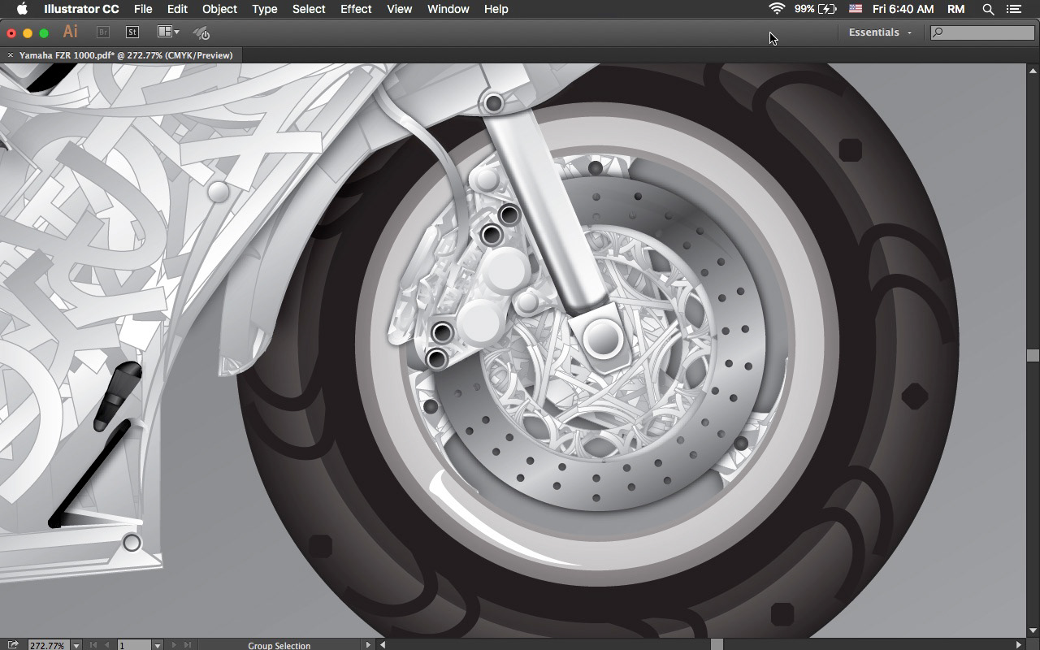The width and height of the screenshot is (1040, 650).
Task: Open the Select menu
Action: pos(309,9)
